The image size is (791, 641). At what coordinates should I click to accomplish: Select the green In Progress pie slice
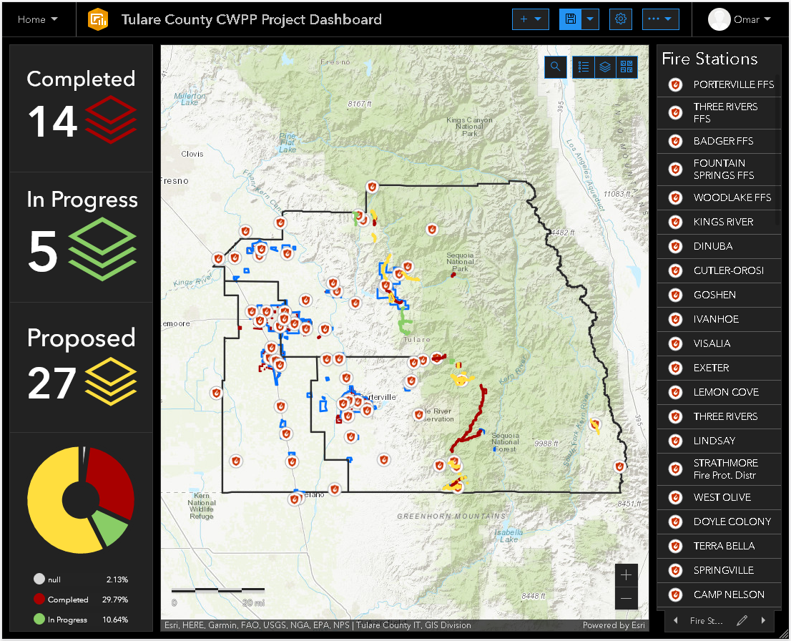pyautogui.click(x=110, y=528)
